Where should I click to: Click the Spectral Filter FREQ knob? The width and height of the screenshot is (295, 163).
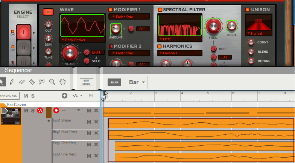tap(214, 26)
